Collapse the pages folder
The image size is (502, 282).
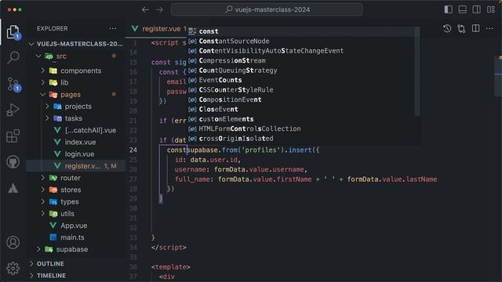tap(76, 95)
